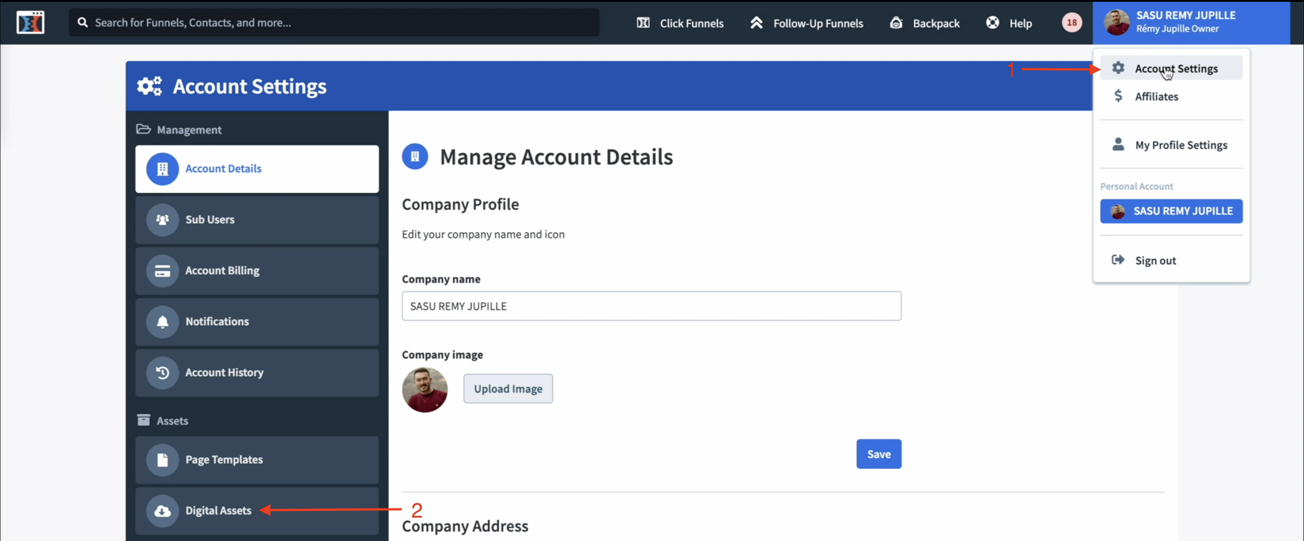Click the ClickFunnels logo icon
Viewport: 1304px width, 541px height.
[30, 23]
